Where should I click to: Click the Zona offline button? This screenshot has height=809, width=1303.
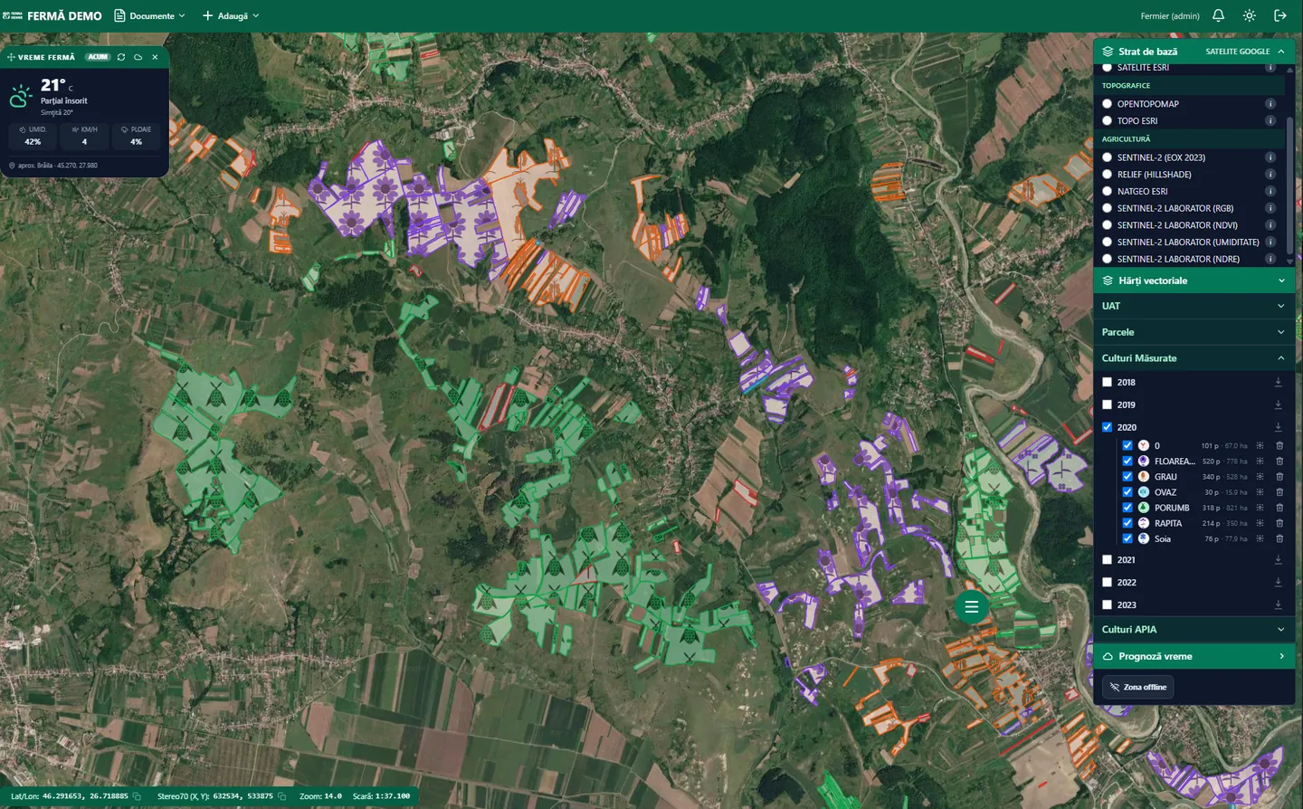tap(1138, 687)
